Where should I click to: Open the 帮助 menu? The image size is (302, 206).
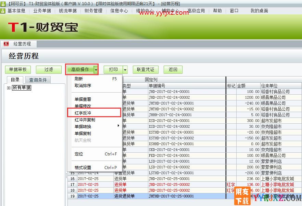[217, 11]
